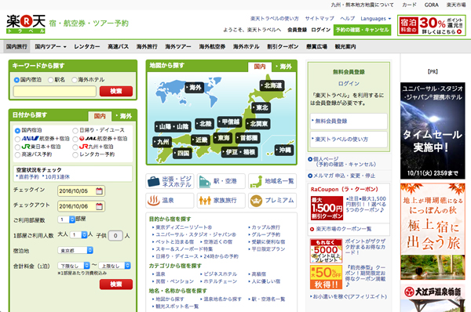This screenshot has height=312, width=471.
Task: Open the check-out date calendar icon
Action: (99, 206)
